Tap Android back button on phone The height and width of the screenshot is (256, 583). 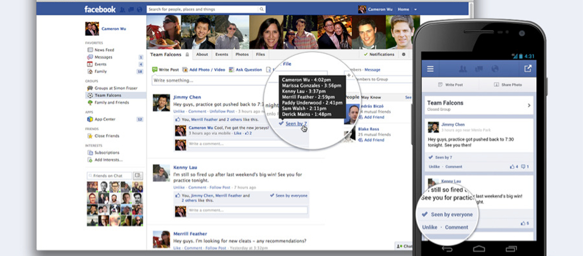tap(446, 249)
